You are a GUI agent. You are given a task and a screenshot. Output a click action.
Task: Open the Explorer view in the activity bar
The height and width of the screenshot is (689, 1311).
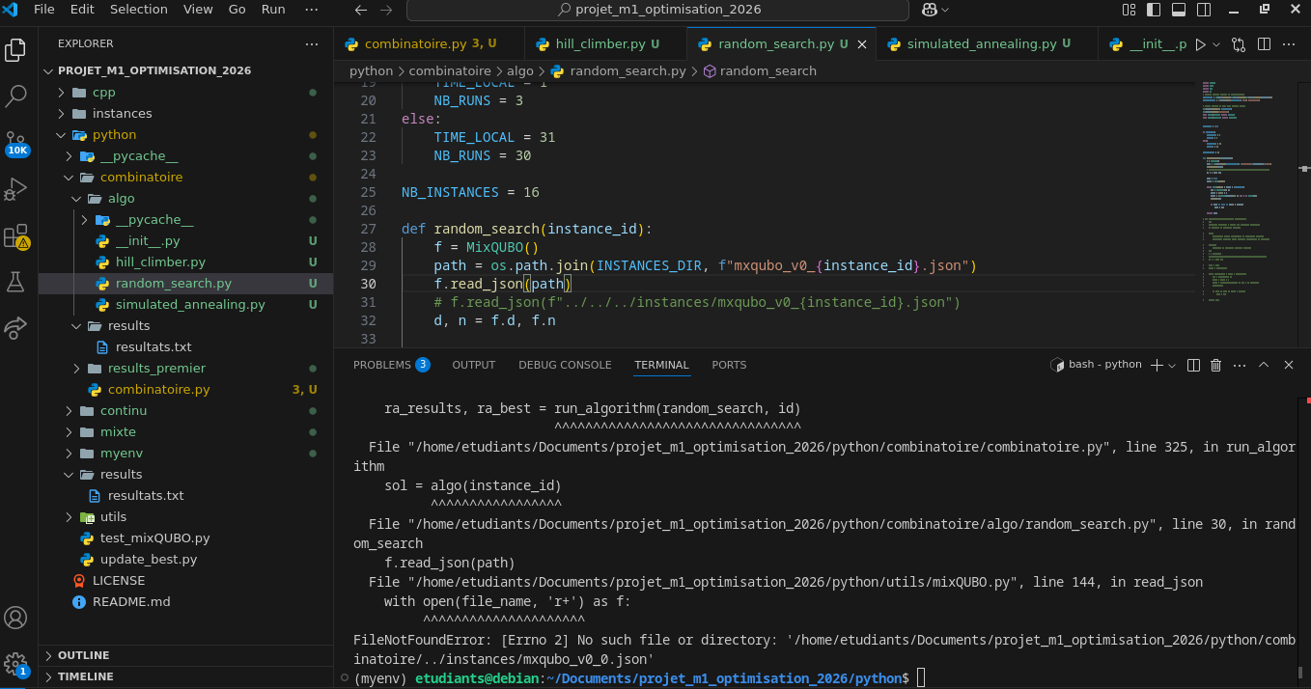point(16,50)
